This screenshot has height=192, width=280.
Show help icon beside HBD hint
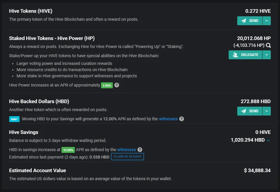[181, 119]
